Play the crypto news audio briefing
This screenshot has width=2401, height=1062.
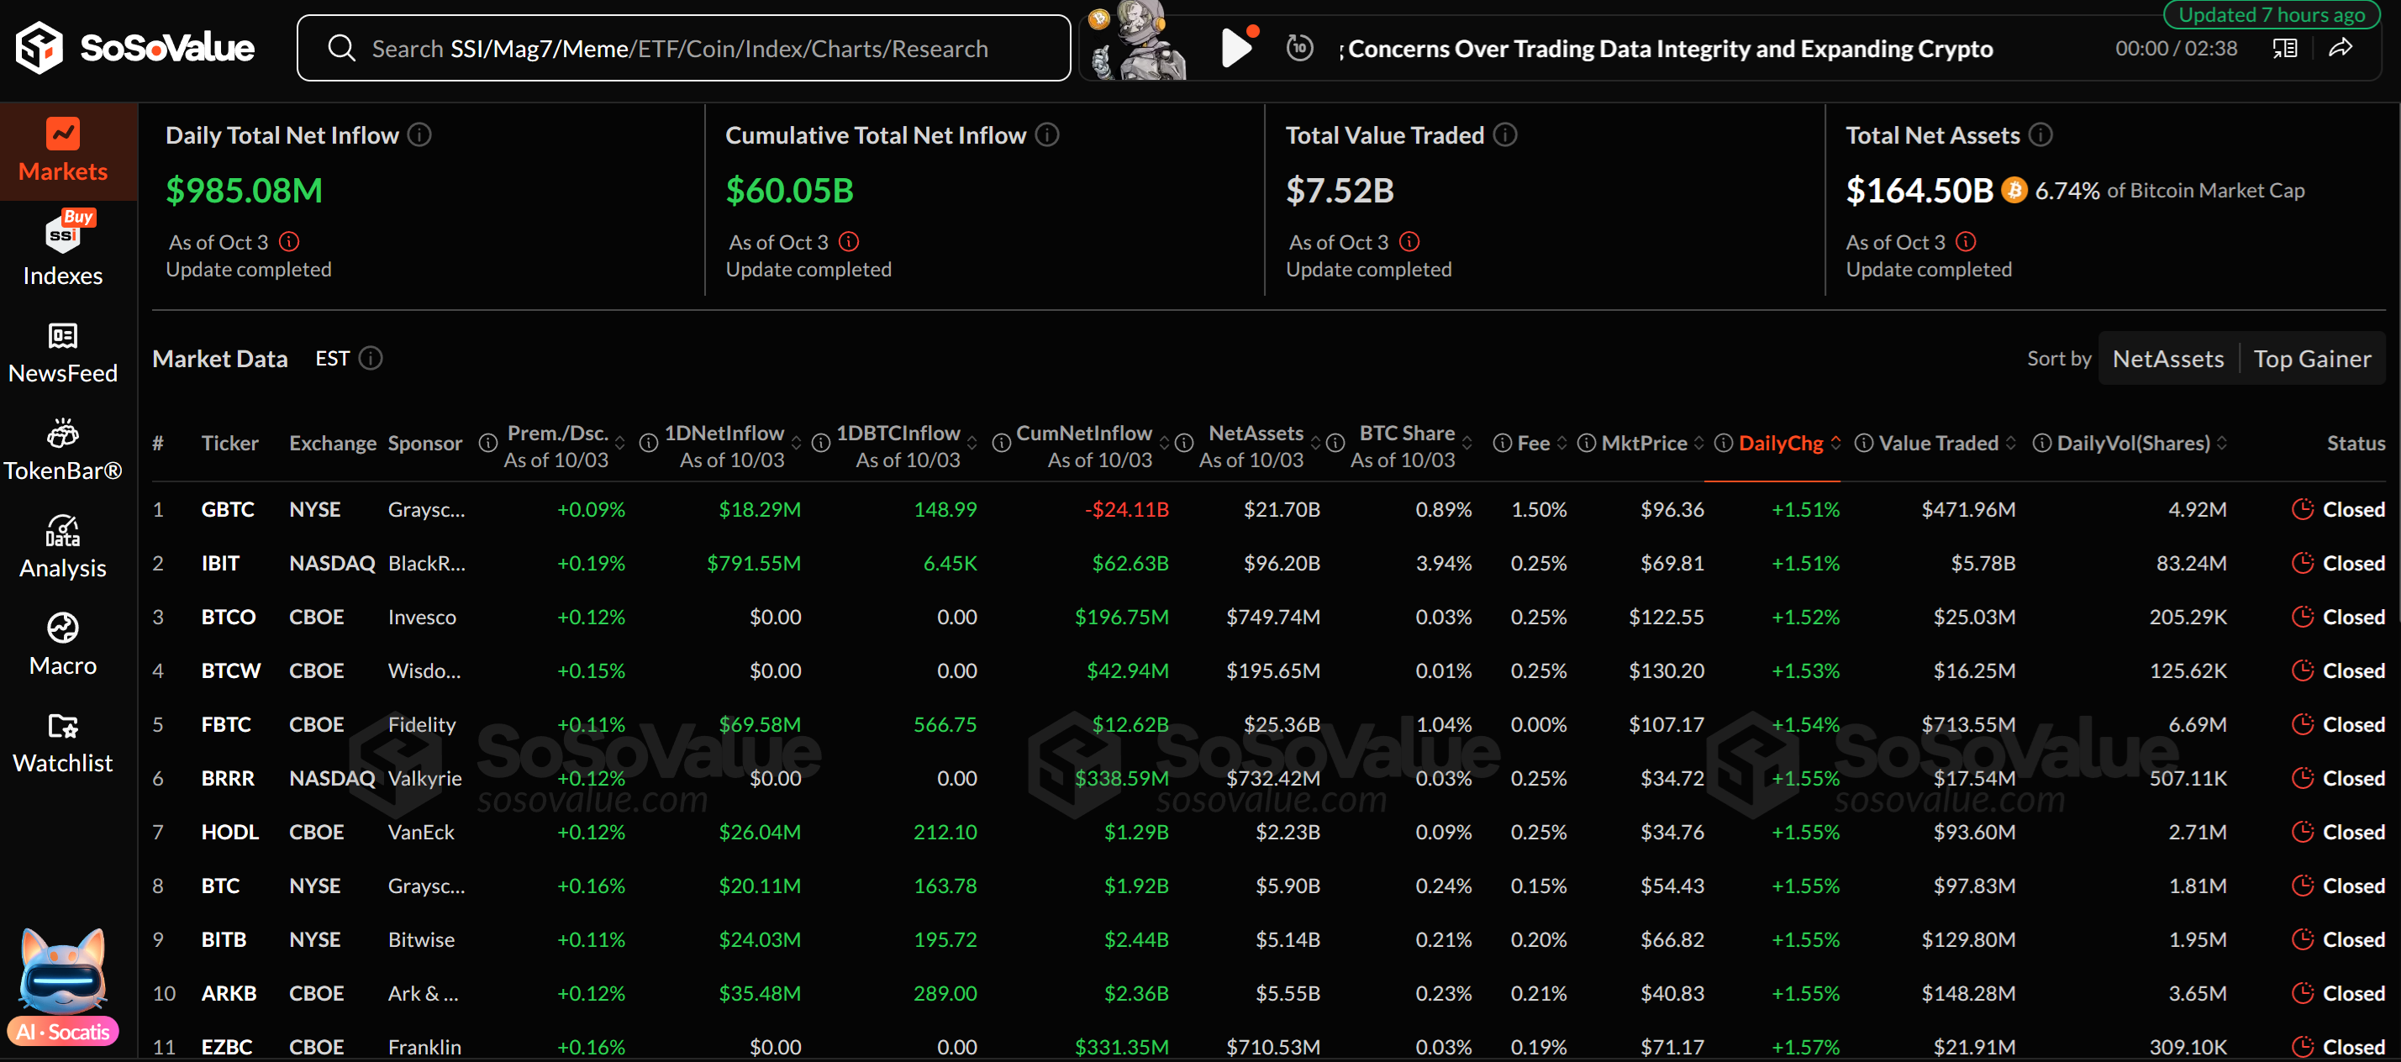[1236, 48]
